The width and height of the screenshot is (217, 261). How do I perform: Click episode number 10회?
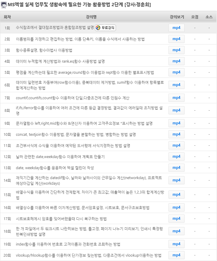pos(7,135)
